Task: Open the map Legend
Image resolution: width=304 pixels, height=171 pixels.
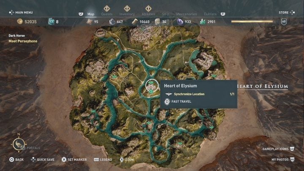Action: [x=103, y=160]
